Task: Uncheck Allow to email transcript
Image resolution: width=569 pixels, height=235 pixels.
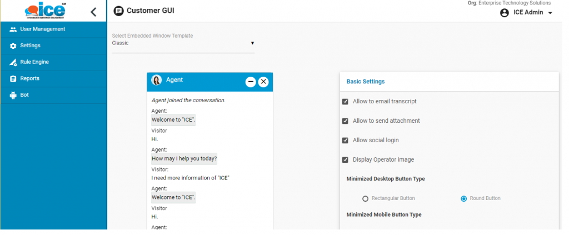Action: [x=345, y=102]
